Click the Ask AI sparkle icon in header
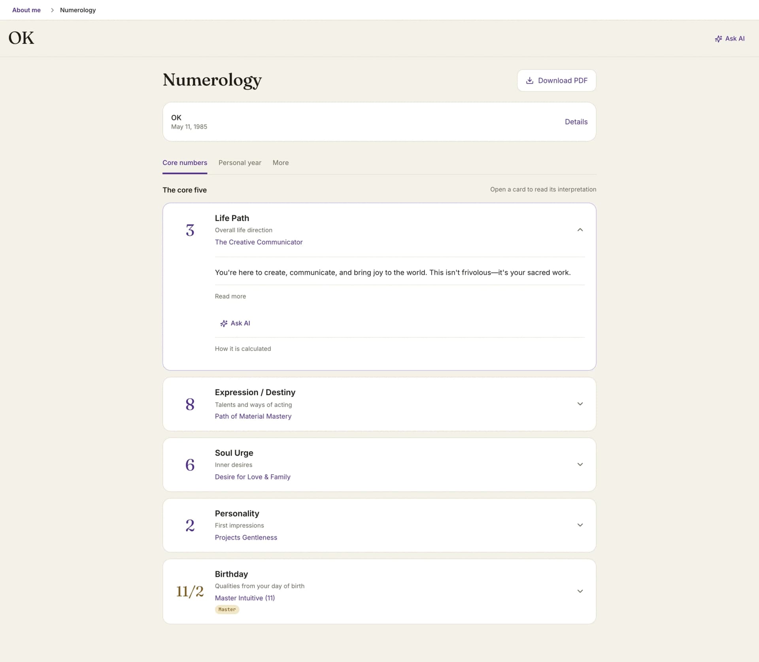 (718, 39)
